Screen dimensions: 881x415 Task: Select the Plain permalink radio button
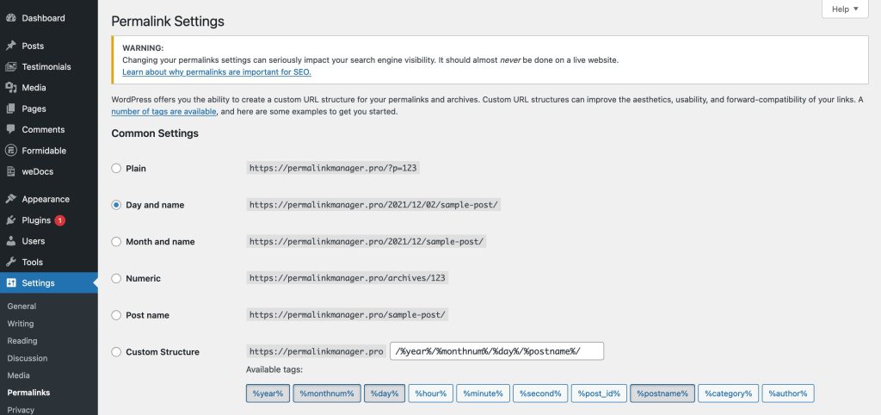coord(116,168)
